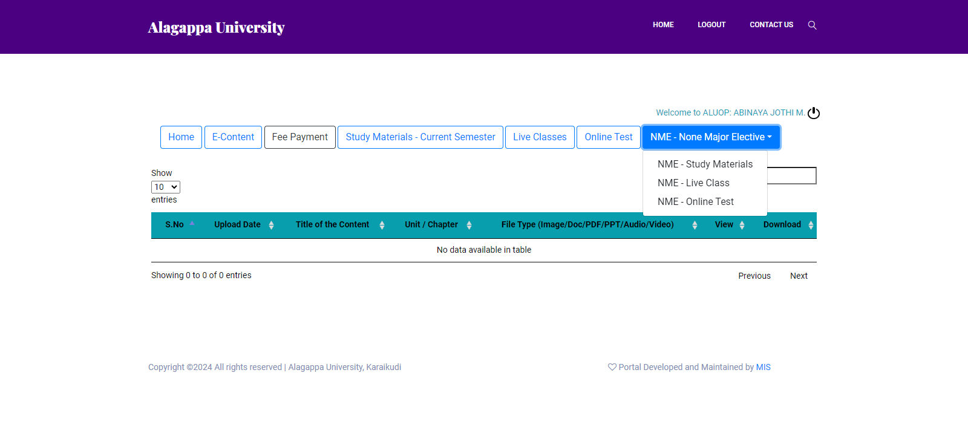This screenshot has width=968, height=442.
Task: Open the Online Test button
Action: click(x=609, y=137)
